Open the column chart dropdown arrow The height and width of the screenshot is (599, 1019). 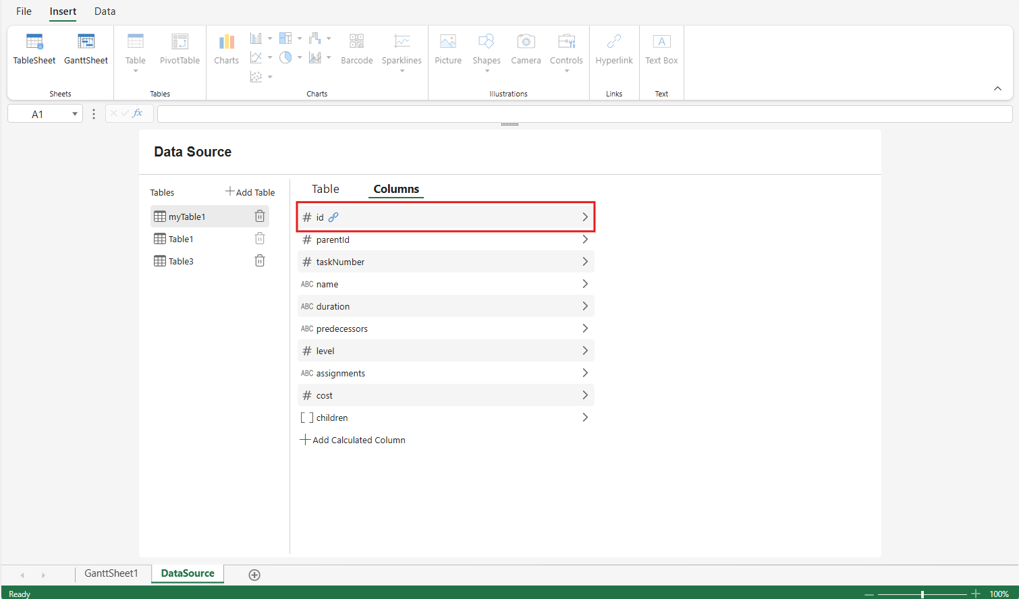click(x=270, y=38)
